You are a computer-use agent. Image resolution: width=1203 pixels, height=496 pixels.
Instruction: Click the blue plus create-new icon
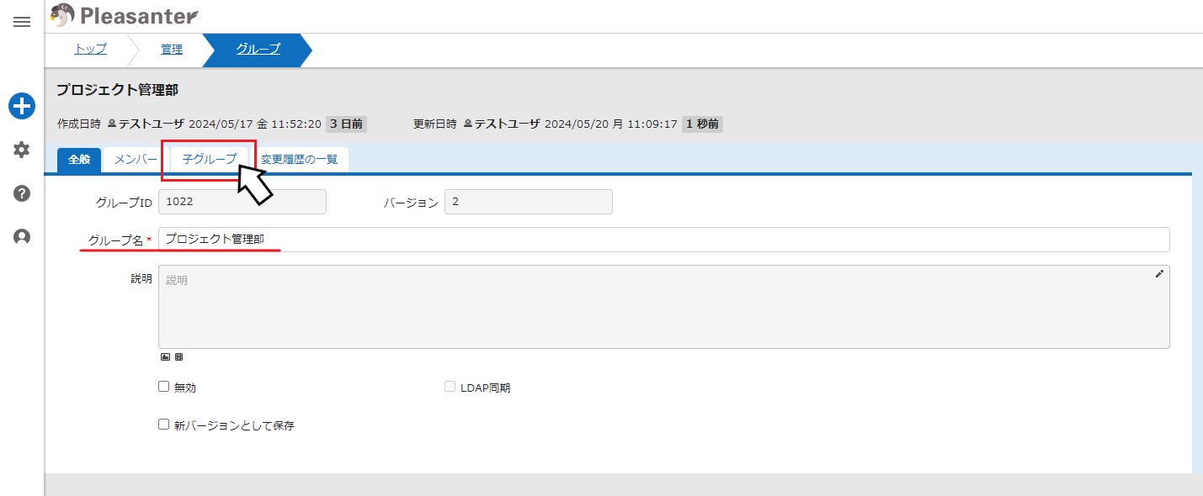(x=22, y=106)
